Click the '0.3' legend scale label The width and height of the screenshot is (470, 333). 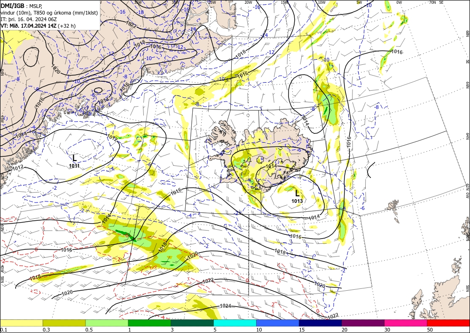pos(46,330)
